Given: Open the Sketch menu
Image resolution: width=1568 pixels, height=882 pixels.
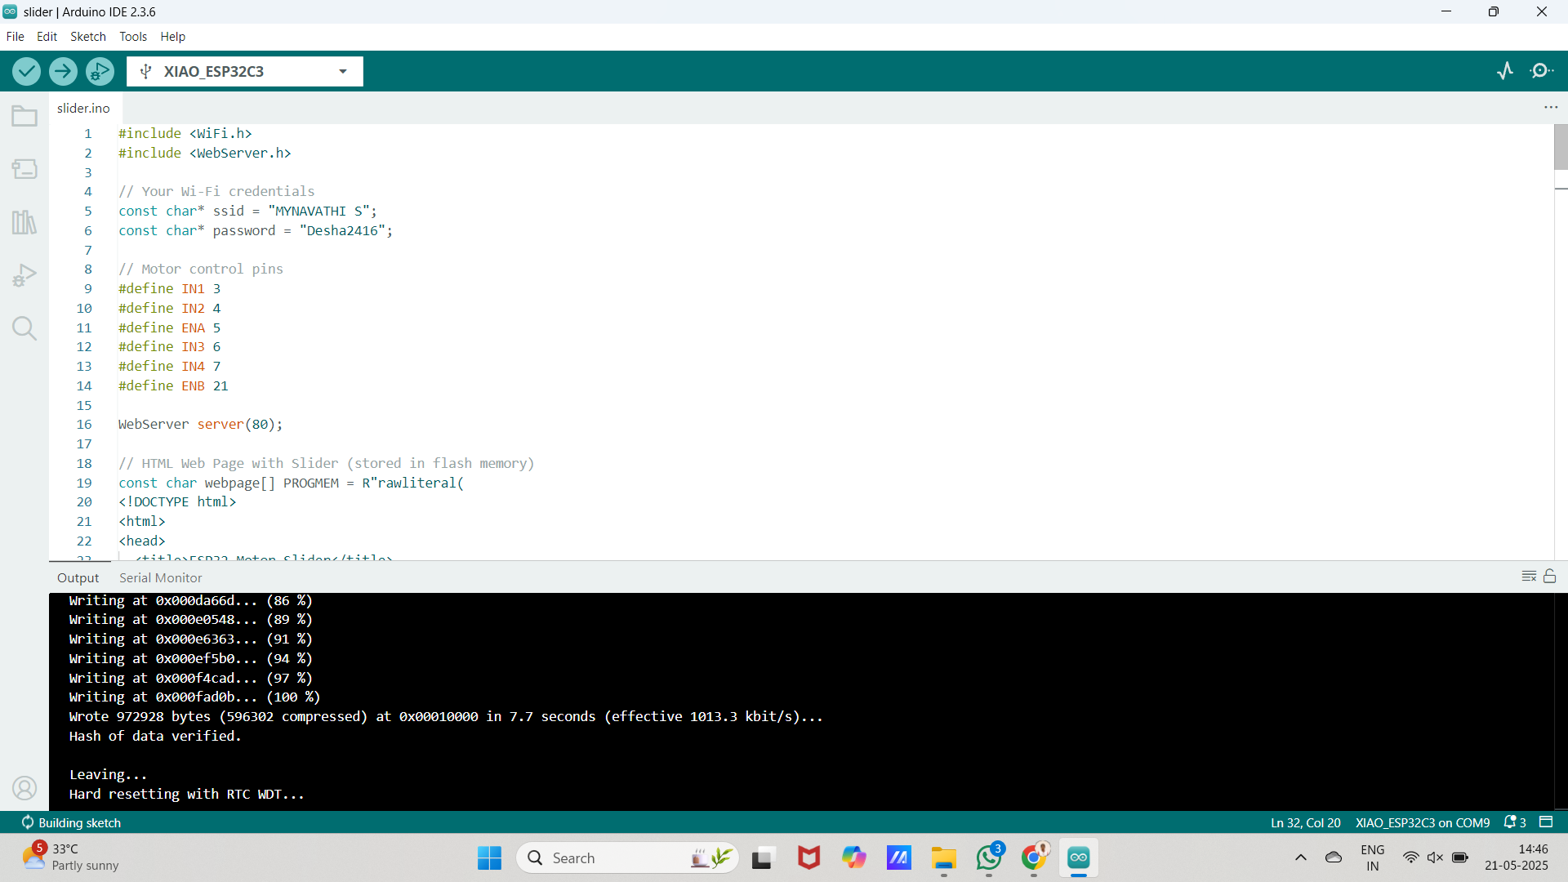Looking at the screenshot, I should (x=88, y=37).
